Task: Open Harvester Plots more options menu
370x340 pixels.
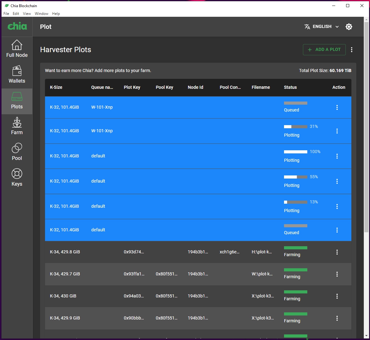Action: tap(352, 50)
